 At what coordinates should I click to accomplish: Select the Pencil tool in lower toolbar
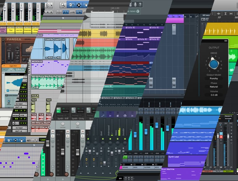(x=35, y=140)
